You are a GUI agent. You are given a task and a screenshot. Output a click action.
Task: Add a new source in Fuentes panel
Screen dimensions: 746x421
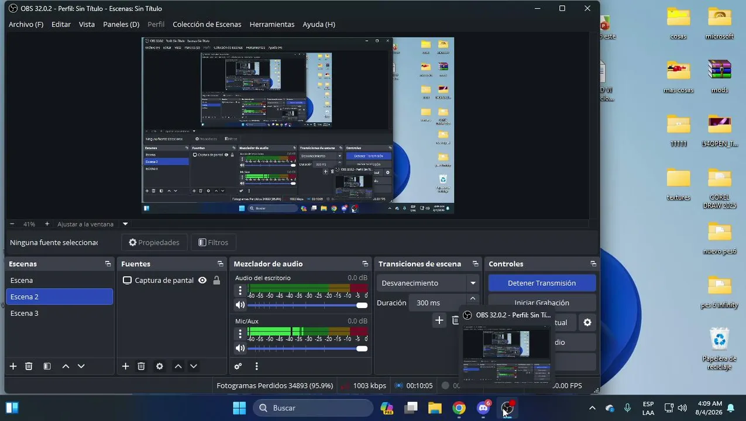[x=125, y=366]
